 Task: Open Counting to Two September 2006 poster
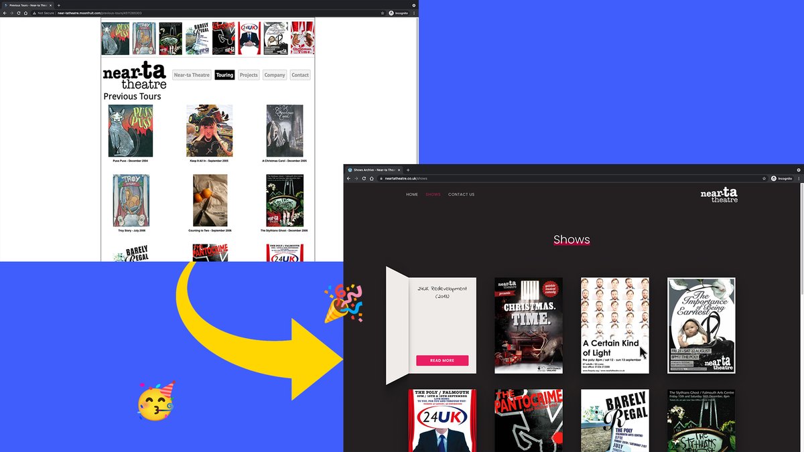(x=210, y=201)
